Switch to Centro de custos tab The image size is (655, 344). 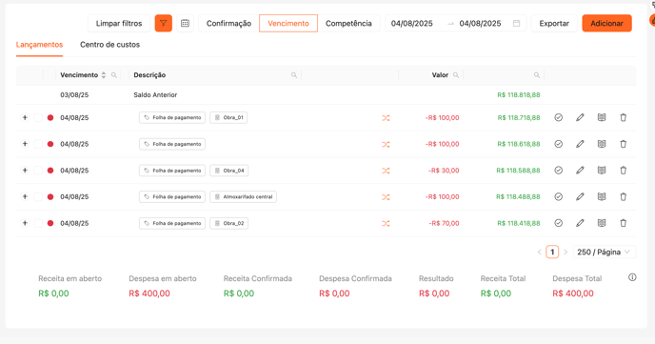(x=109, y=45)
